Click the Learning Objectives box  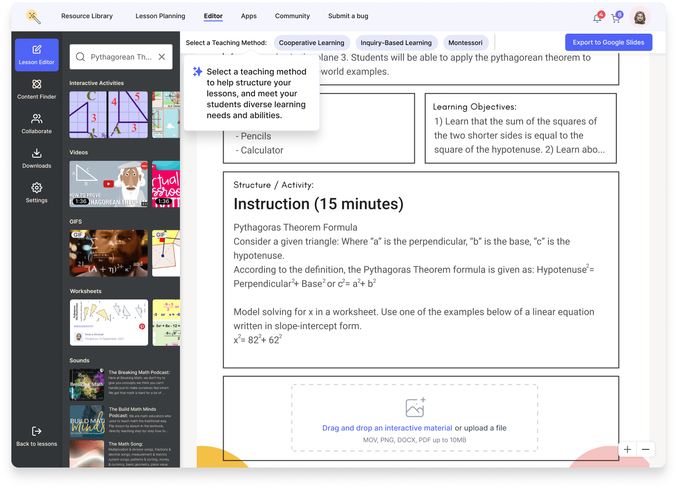521,128
